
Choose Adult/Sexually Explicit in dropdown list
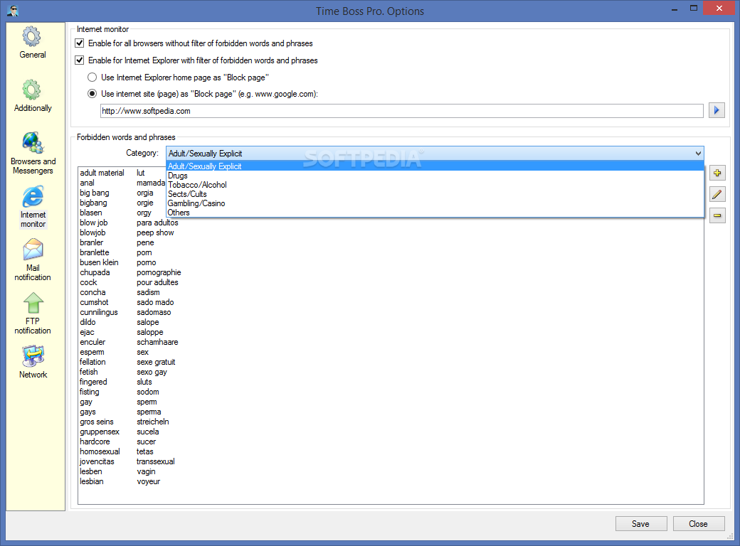pos(435,166)
